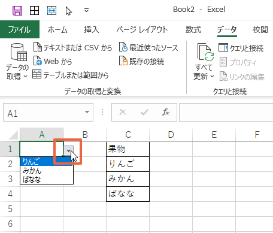The height and width of the screenshot is (233, 273).
Task: Select row 6 header
Action: tap(10, 224)
